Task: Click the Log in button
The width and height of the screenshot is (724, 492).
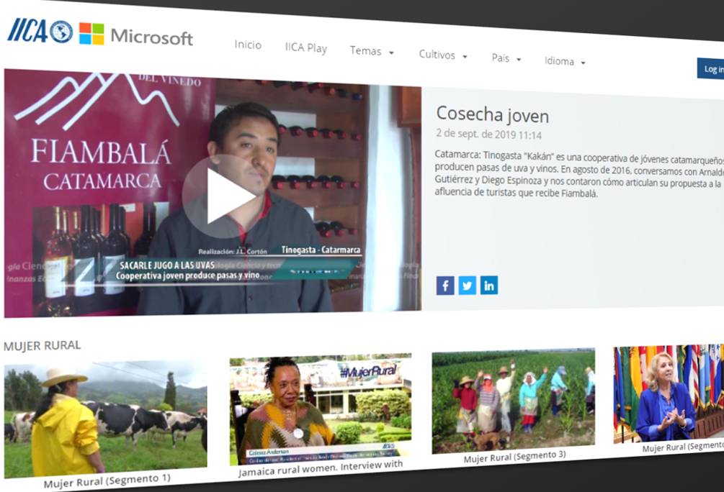Action: tap(711, 69)
